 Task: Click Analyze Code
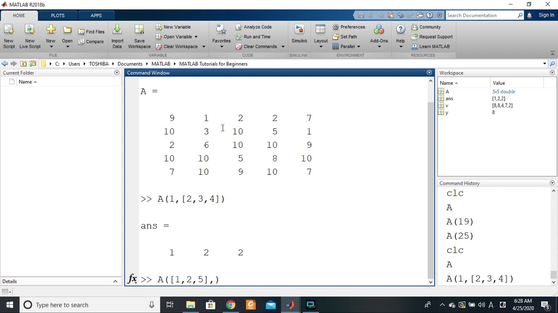[254, 27]
